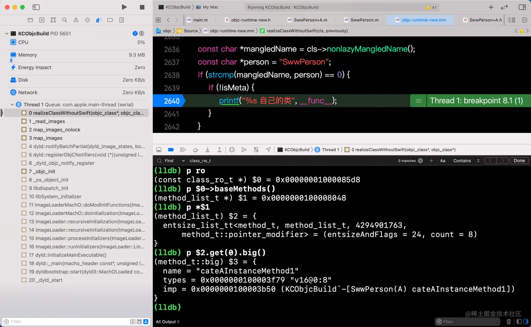531x327 pixels.
Task: Open the symbol navigator
Action: 53,20
